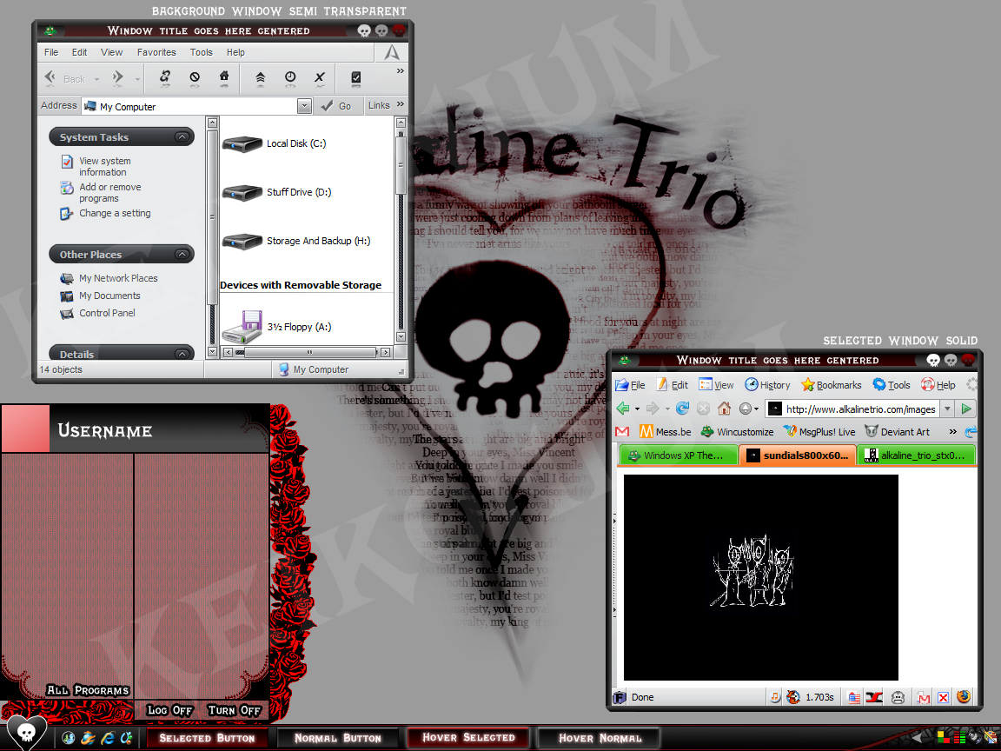Click the green Go play button in browser
The width and height of the screenshot is (1001, 751).
966,408
